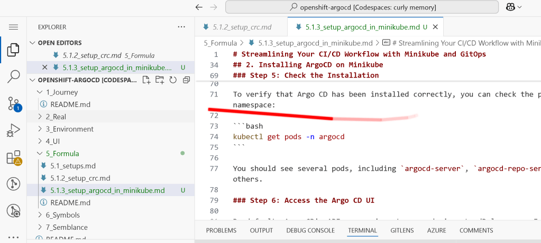Open the Extensions view with warning badge

tap(14, 158)
